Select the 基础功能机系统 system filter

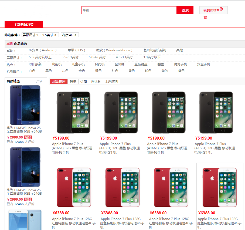click(x=155, y=50)
